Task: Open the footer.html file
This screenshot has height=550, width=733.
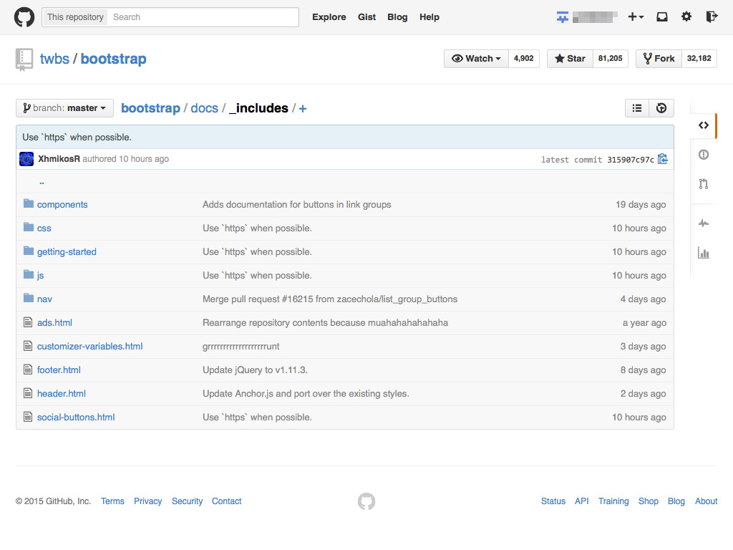Action: (59, 370)
